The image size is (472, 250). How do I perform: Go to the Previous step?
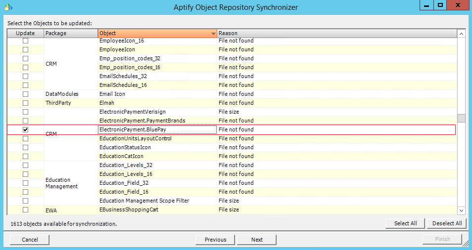tap(215, 240)
